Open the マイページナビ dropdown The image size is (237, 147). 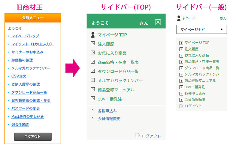[x=202, y=29]
